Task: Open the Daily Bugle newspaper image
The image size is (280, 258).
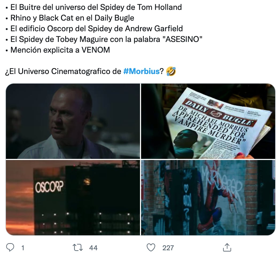Action: click(208, 121)
